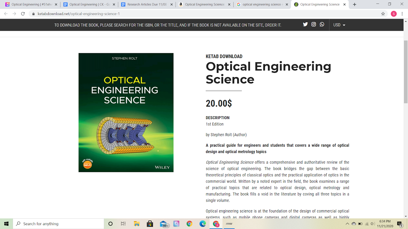Close the 'Research Articles Due 11/08' tab

(172, 5)
